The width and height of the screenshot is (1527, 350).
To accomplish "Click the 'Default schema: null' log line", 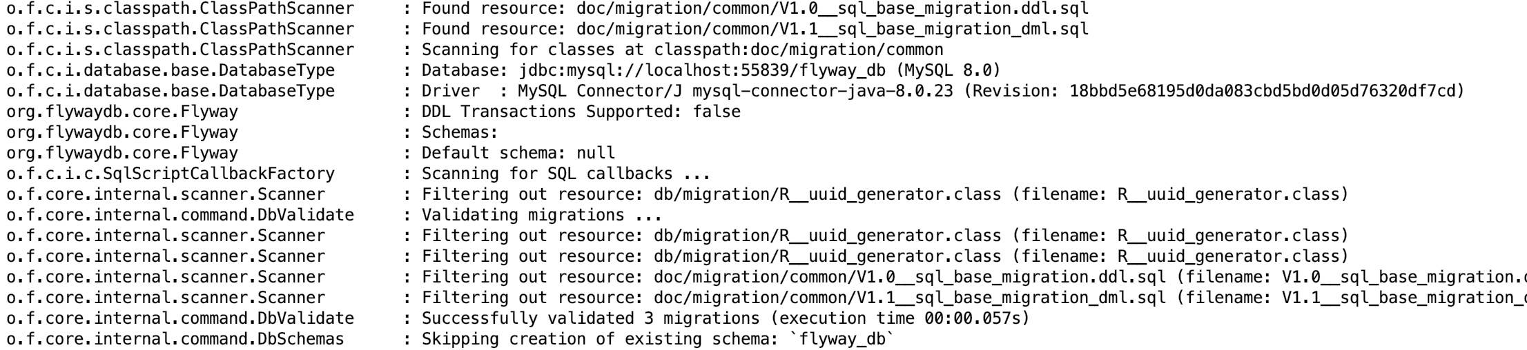I will tap(518, 154).
